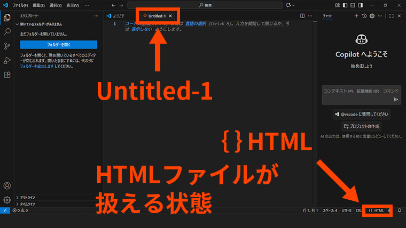Click the notifications bell in the status bar
This screenshot has height=228, width=406.
pyautogui.click(x=399, y=210)
